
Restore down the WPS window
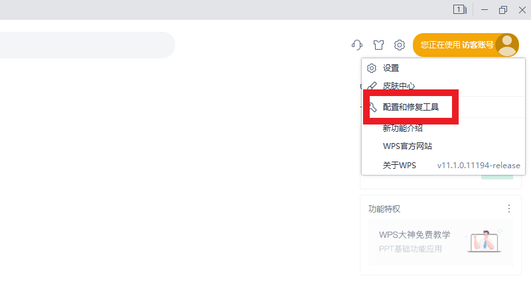pos(503,9)
